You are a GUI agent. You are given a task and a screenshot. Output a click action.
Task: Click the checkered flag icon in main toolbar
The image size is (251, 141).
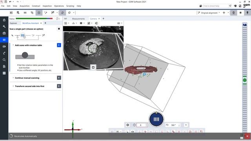(53, 13)
